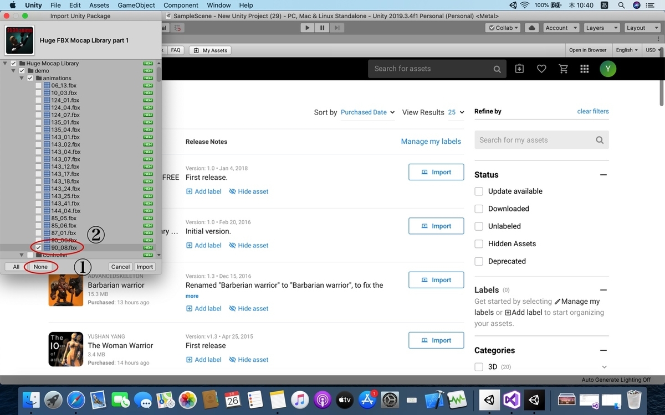The height and width of the screenshot is (415, 665).
Task: Open Music app in the Dock
Action: pos(300,400)
